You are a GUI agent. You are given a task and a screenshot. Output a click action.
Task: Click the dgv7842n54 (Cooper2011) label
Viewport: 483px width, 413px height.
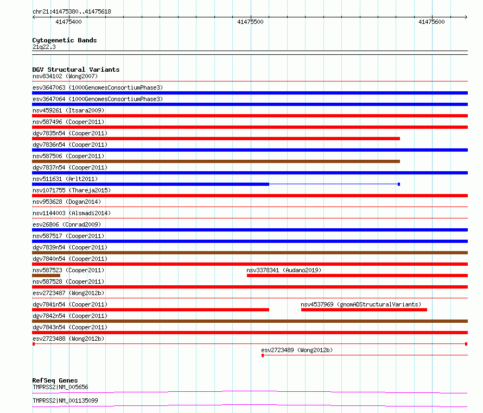coord(70,316)
